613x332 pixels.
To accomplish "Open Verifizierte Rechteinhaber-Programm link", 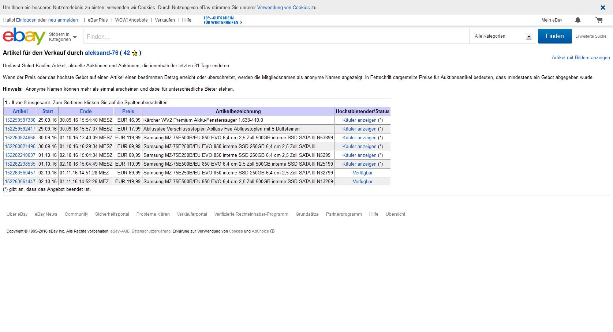I will 251,214.
